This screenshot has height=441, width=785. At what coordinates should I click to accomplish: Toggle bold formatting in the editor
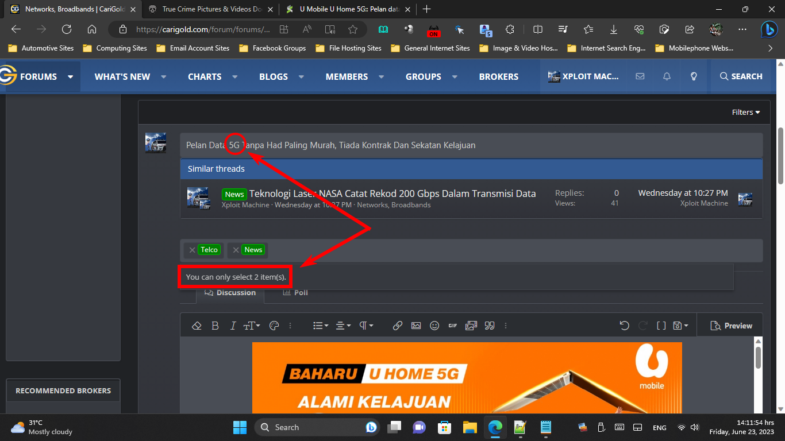[x=215, y=326]
